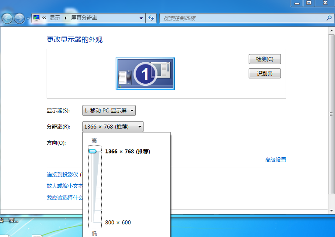
Task: Click the vertical scrollbar up arrow
Action: click(x=332, y=30)
